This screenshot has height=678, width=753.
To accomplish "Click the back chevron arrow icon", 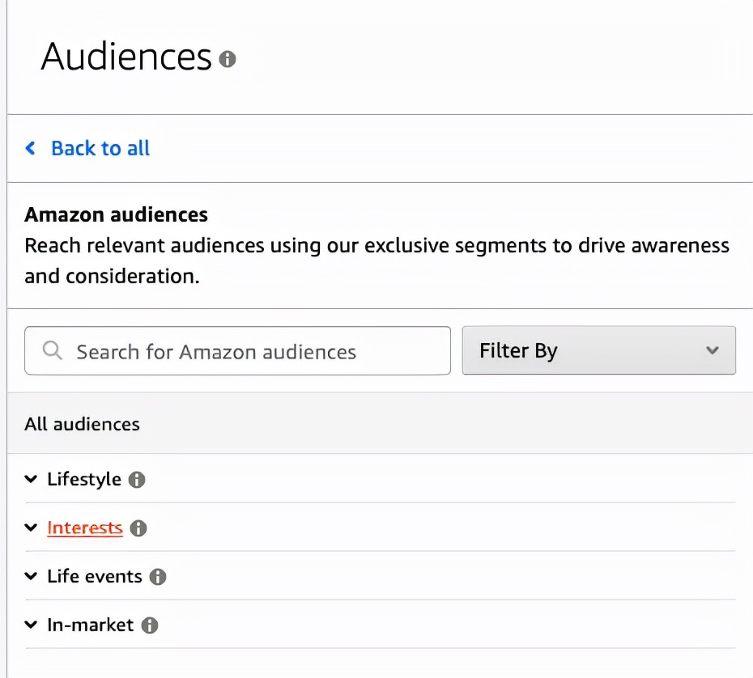I will (x=31, y=148).
